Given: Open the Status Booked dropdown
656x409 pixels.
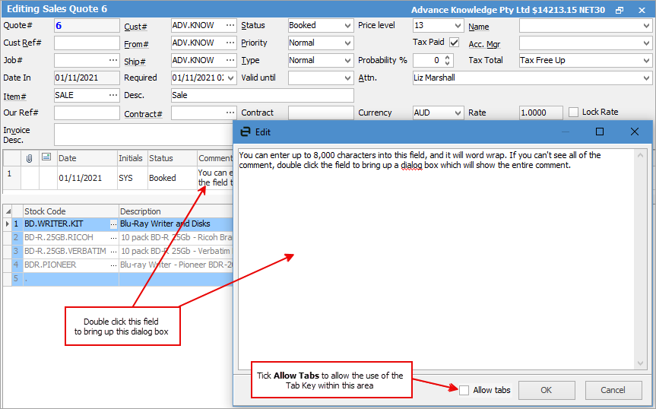Looking at the screenshot, I should pos(347,26).
